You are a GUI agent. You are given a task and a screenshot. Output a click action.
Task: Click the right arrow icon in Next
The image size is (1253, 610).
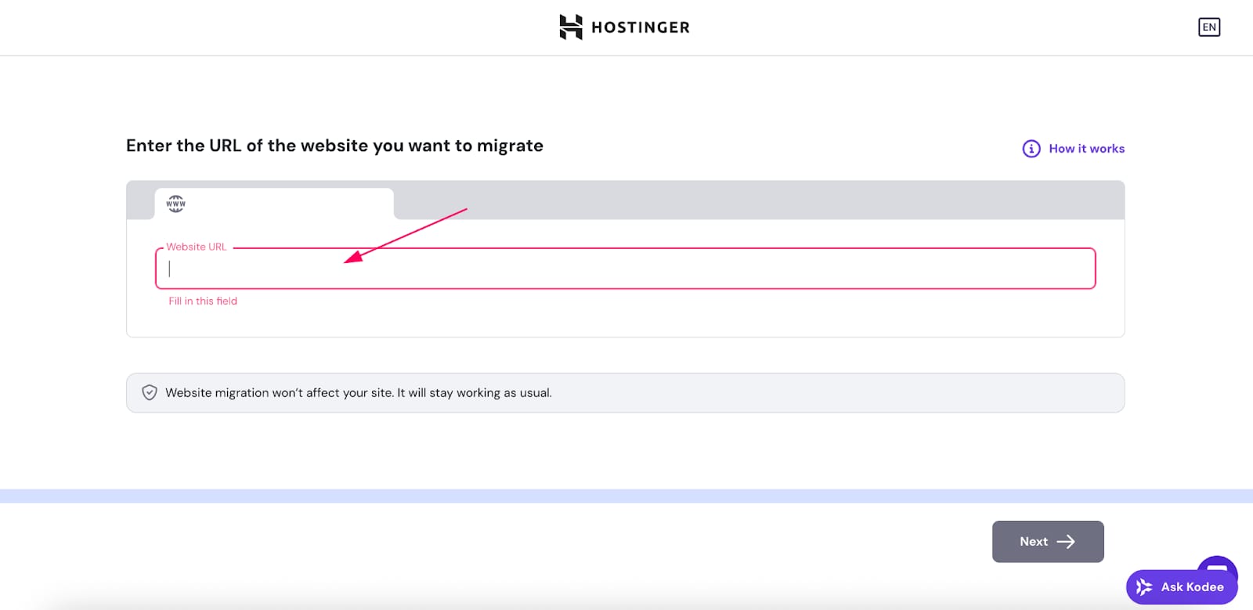tap(1066, 542)
